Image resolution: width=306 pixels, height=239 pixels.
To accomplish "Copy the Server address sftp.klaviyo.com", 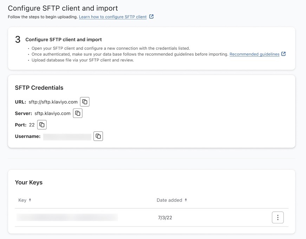I will pyautogui.click(x=78, y=113).
